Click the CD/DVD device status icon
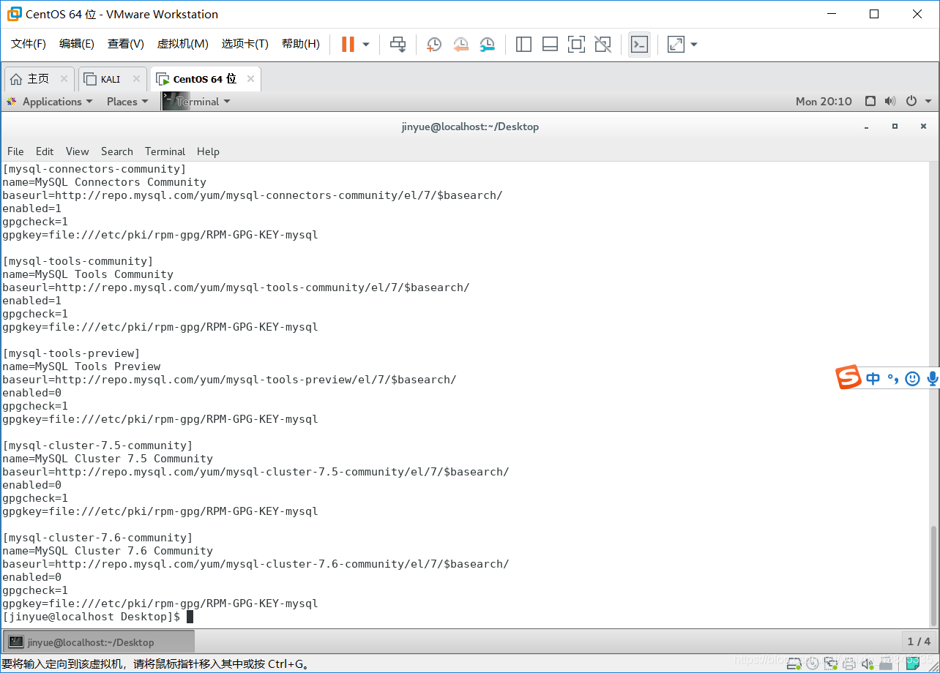940x673 pixels. click(813, 663)
